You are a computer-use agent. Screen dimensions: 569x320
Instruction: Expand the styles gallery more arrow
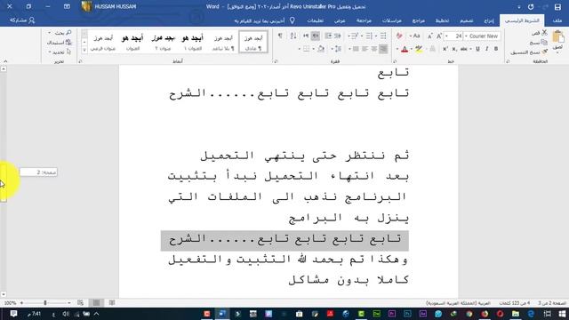(84, 50)
